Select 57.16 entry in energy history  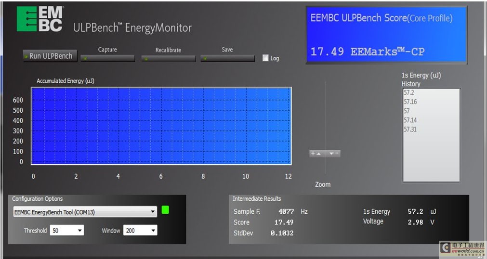(x=410, y=102)
